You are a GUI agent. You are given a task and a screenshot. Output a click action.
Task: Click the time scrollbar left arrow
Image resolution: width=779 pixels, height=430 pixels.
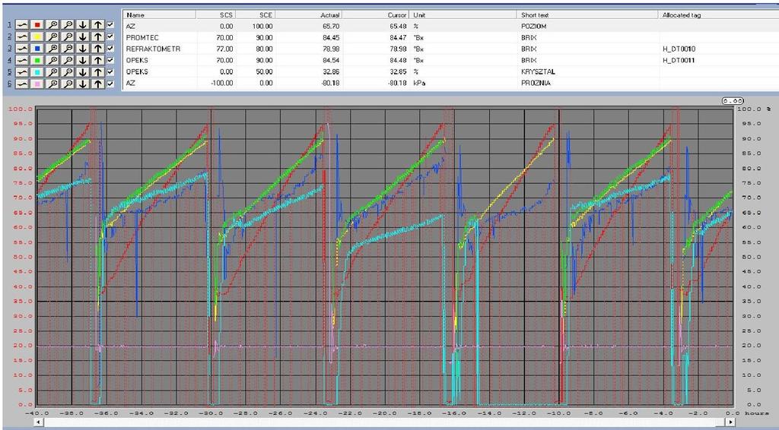[38, 422]
